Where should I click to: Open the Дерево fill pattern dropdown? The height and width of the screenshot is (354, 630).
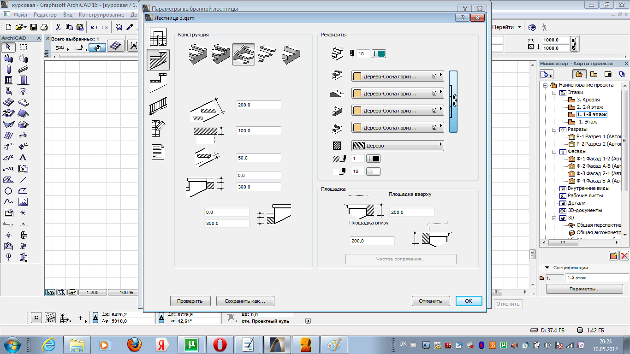click(x=398, y=145)
